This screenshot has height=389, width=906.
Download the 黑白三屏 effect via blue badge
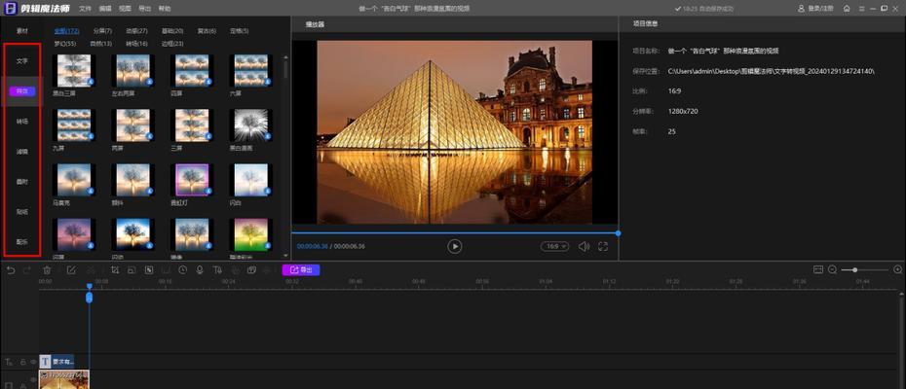pyautogui.click(x=91, y=83)
